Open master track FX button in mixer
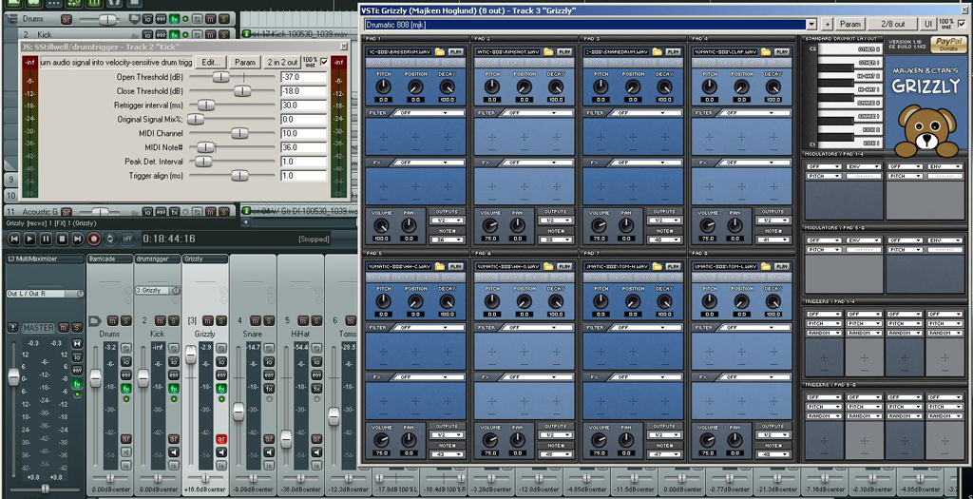The image size is (973, 499). 77,384
